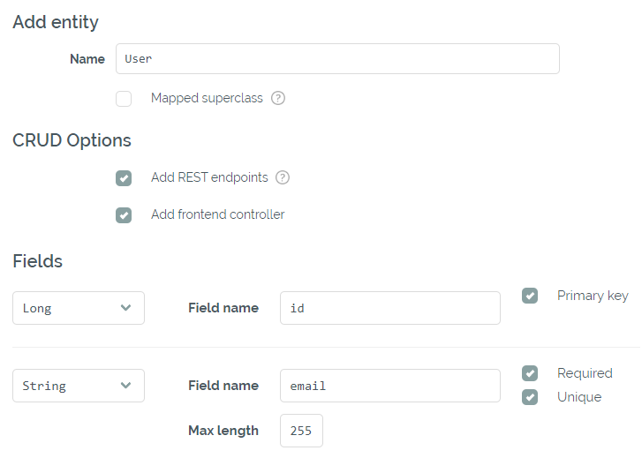The height and width of the screenshot is (458, 642).
Task: Toggle the Required checkbox for email
Action: 530,373
